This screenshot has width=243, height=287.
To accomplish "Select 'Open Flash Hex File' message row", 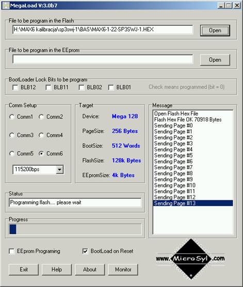I will coord(193,114).
